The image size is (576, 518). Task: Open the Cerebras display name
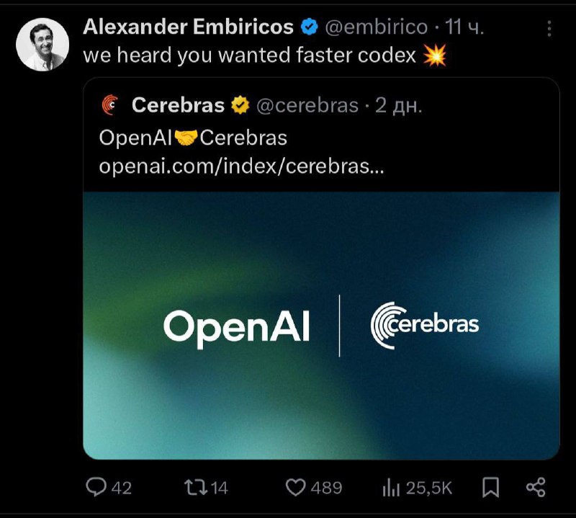(x=178, y=105)
